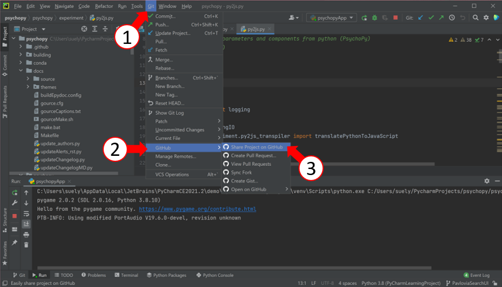Open Show Git Log entry
Viewport: 502px width, 287px height.
[x=184, y=112]
